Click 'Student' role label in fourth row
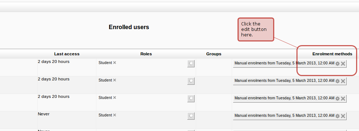The height and width of the screenshot is (131, 359). 105,115
